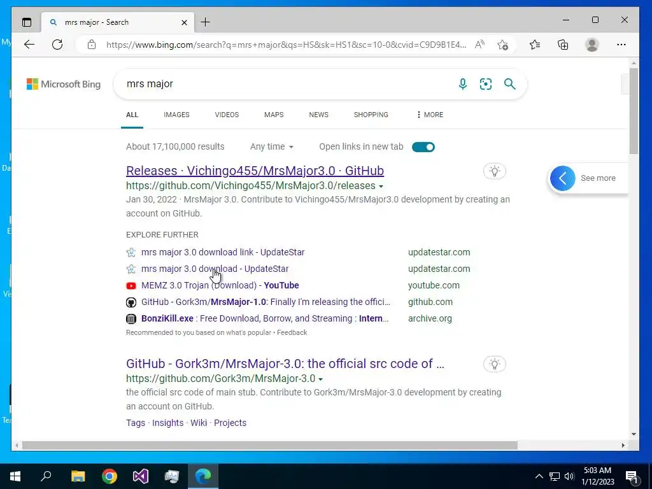This screenshot has width=652, height=489.
Task: Switch to the NEWS tab
Action: (x=318, y=115)
